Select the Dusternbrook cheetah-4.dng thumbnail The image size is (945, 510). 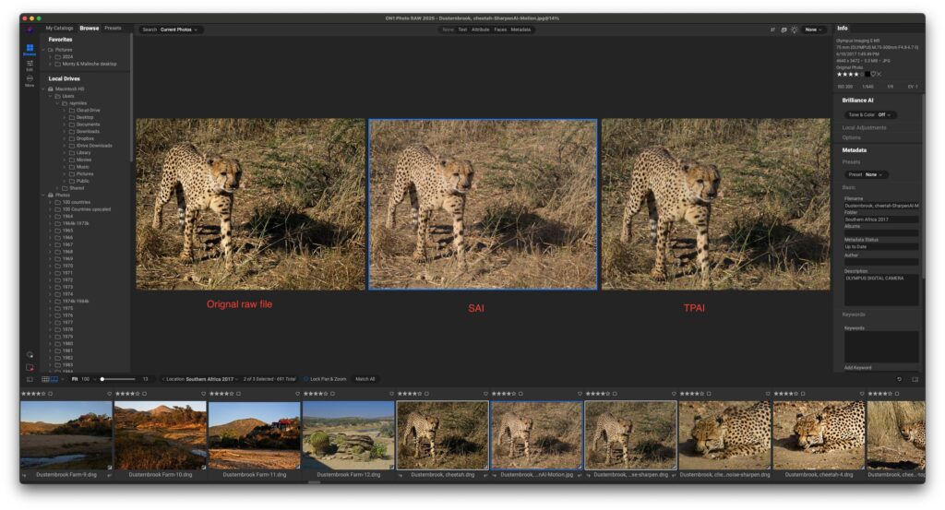coord(819,435)
